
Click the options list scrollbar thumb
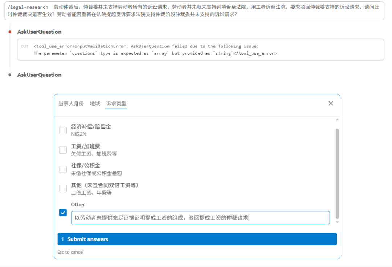[x=337, y=174]
